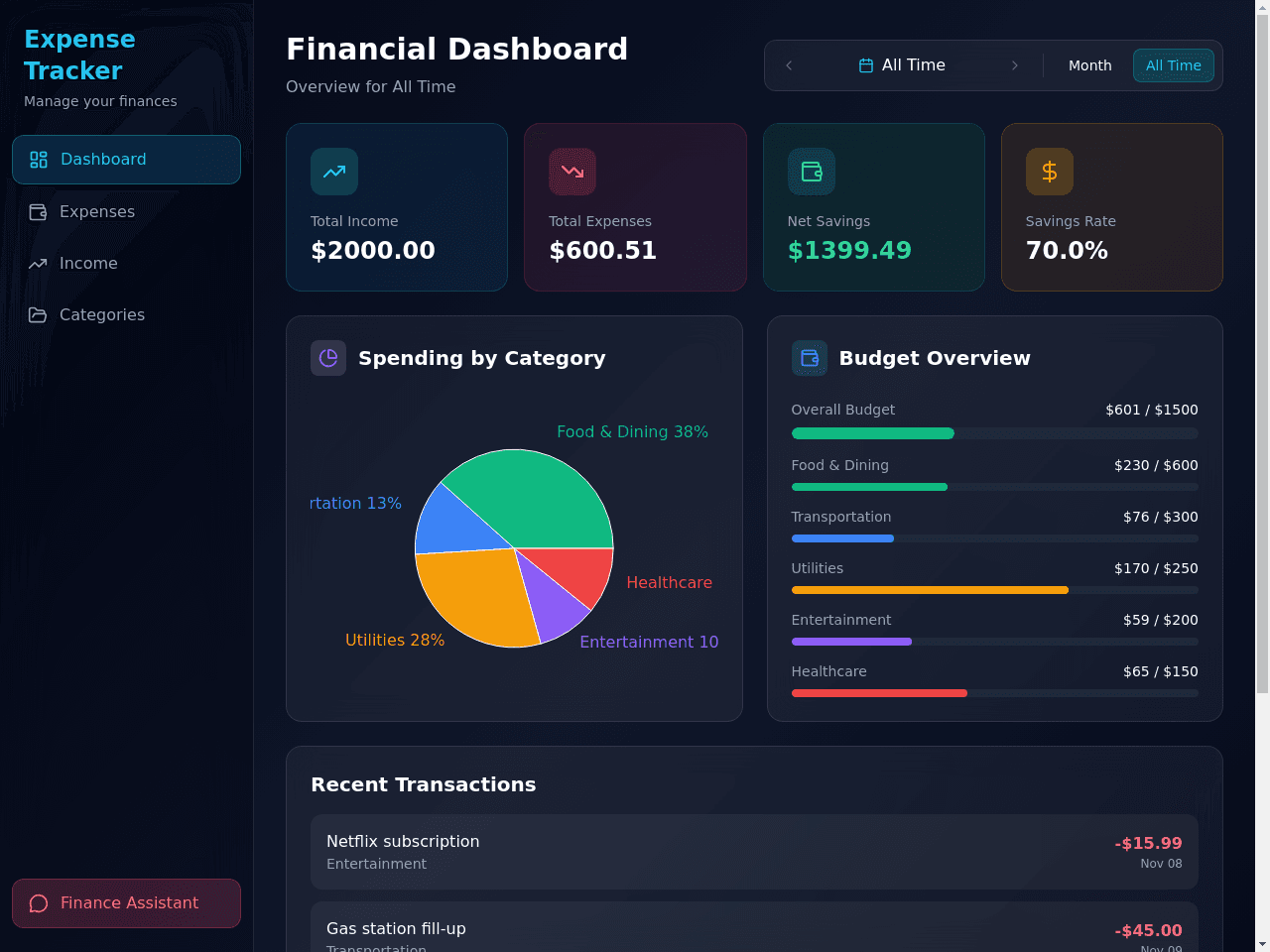Go to previous period with left chevron

[x=789, y=65]
